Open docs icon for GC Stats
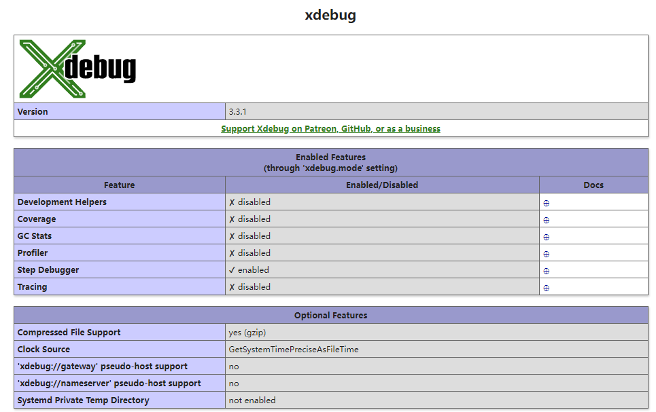The height and width of the screenshot is (412, 656). [x=546, y=238]
